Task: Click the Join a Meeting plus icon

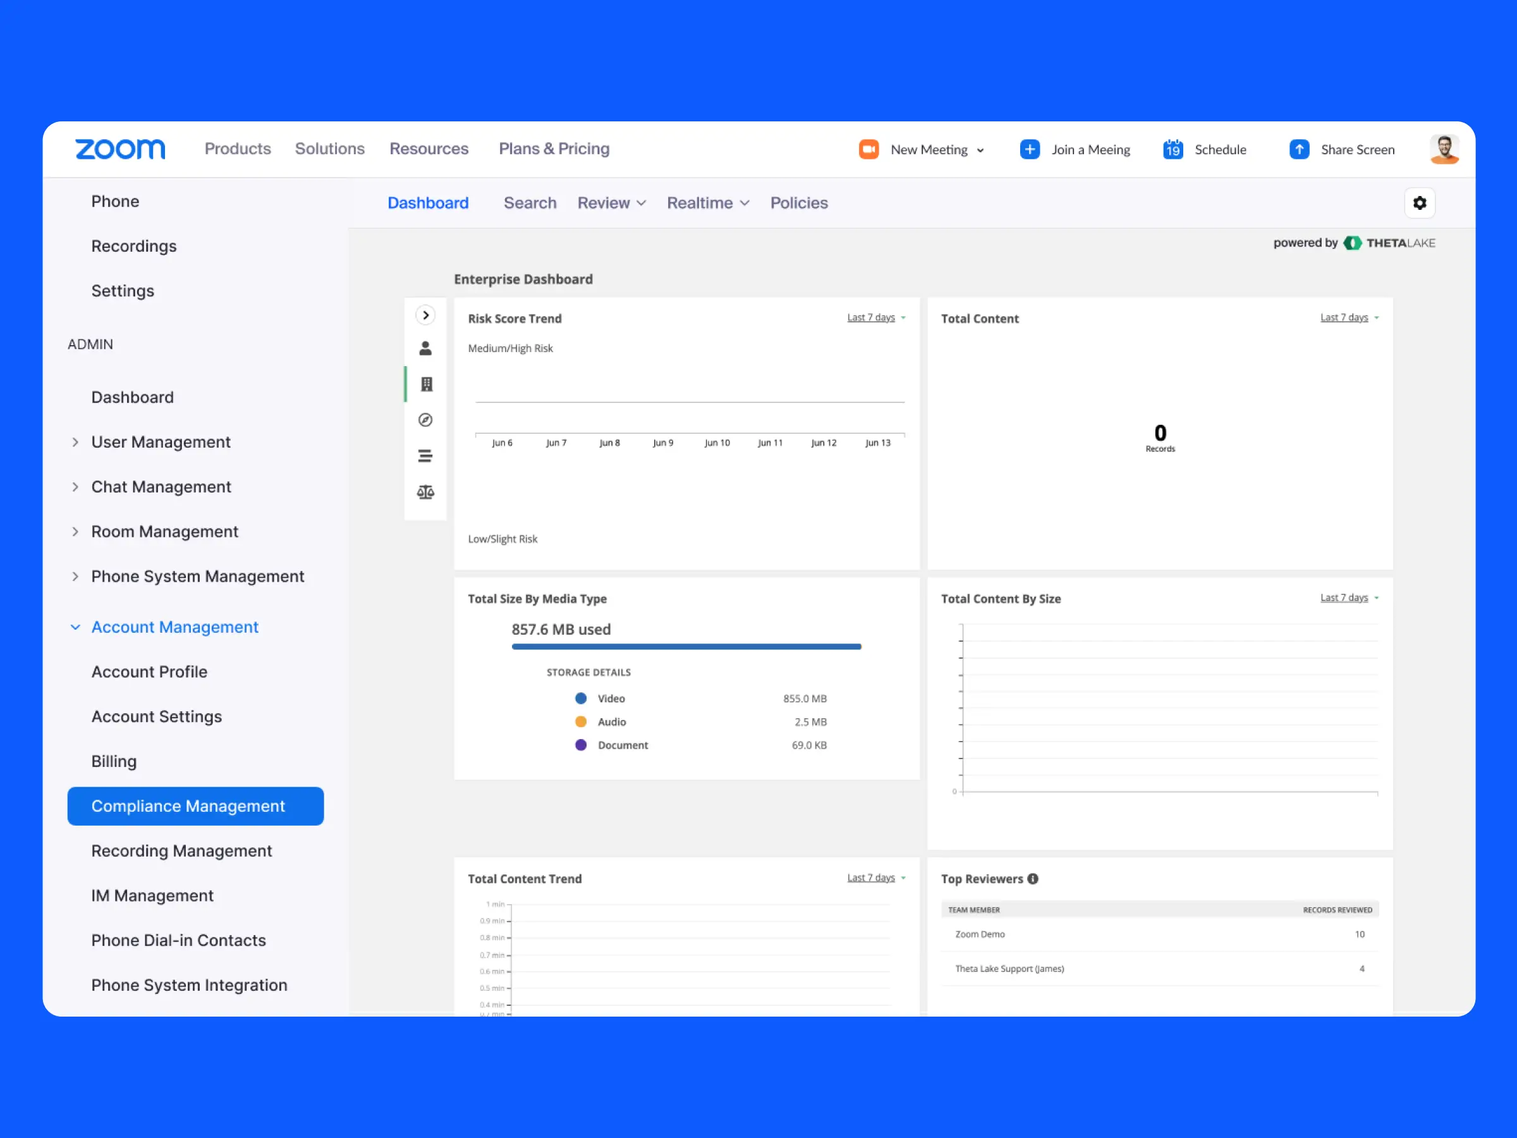Action: [1030, 149]
